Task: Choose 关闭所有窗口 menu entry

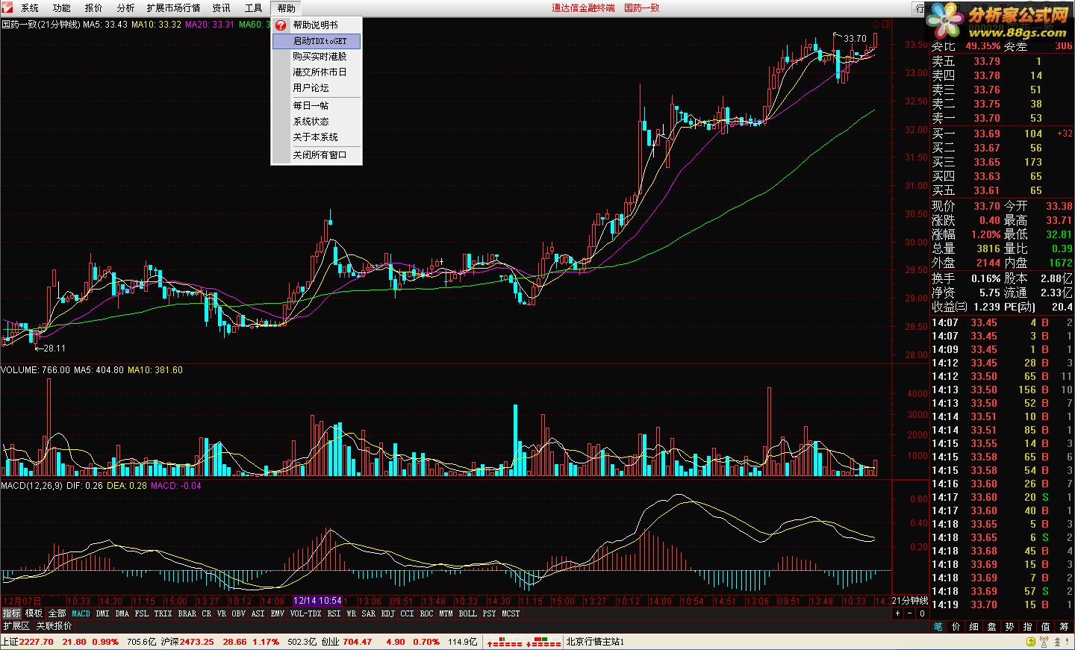Action: [317, 155]
